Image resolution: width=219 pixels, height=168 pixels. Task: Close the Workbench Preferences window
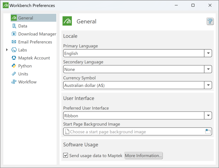[210, 5]
